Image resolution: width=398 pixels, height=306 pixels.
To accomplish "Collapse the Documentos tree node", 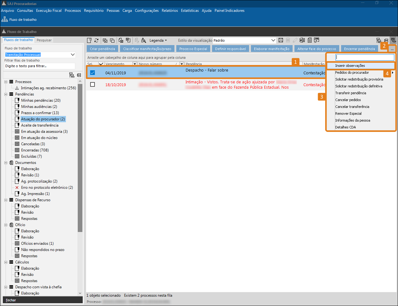I will [x=6, y=163].
